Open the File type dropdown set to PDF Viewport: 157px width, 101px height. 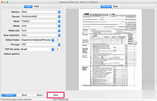[x=41, y=45]
